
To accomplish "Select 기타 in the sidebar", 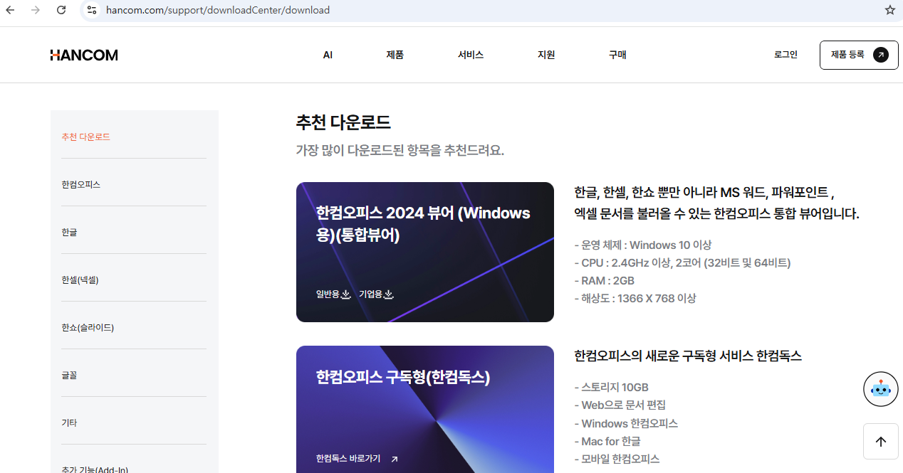I will [x=69, y=422].
